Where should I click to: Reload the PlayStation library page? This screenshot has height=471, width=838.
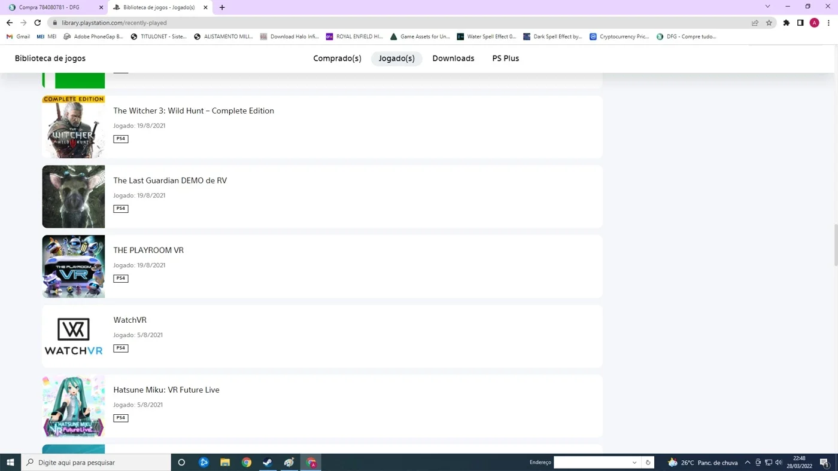point(37,23)
